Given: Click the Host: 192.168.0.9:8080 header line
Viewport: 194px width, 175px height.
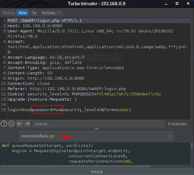Looking at the screenshot, I should coord(35,26).
